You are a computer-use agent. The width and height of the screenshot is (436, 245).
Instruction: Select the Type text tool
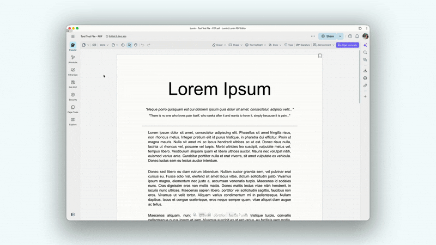[289, 45]
